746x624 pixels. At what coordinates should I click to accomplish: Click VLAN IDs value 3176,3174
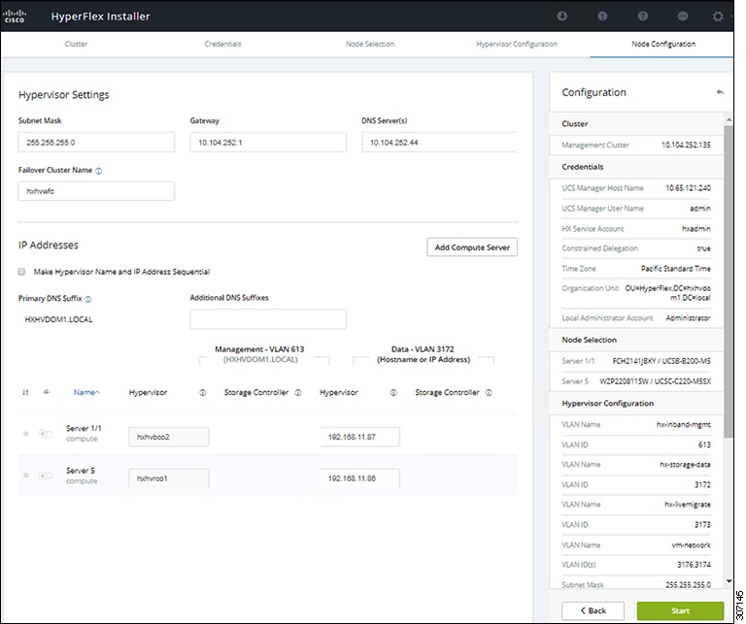pyautogui.click(x=694, y=565)
